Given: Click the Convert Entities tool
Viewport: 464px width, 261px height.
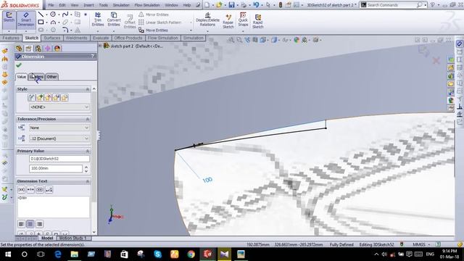Looking at the screenshot, I should click(x=114, y=20).
